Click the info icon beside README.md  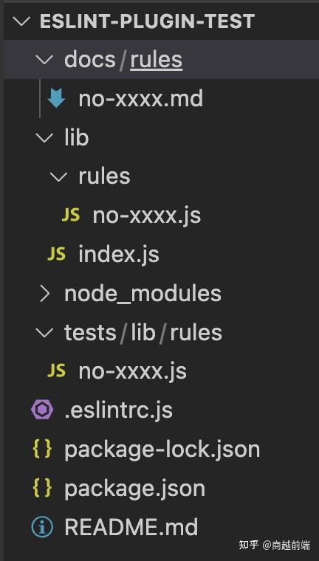[42, 527]
